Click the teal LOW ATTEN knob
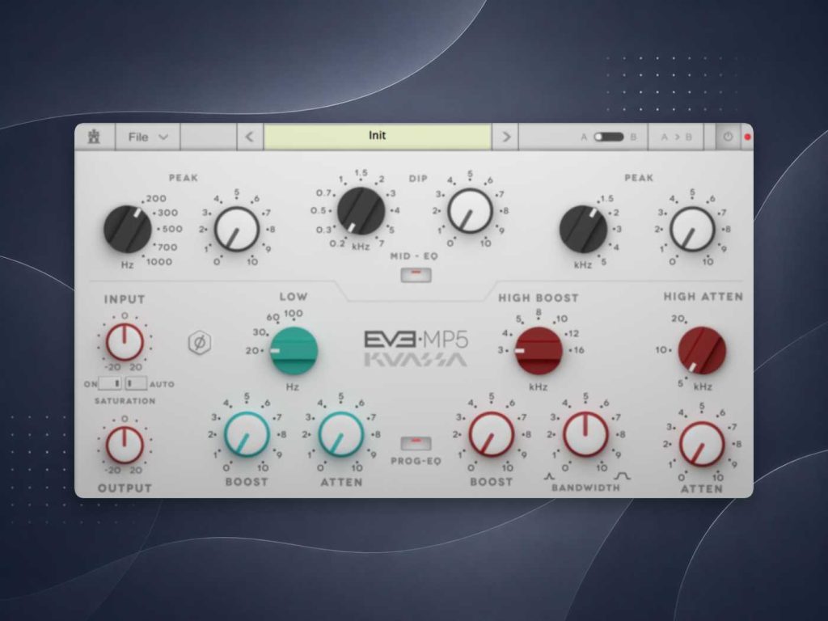The height and width of the screenshot is (621, 828). 341,434
